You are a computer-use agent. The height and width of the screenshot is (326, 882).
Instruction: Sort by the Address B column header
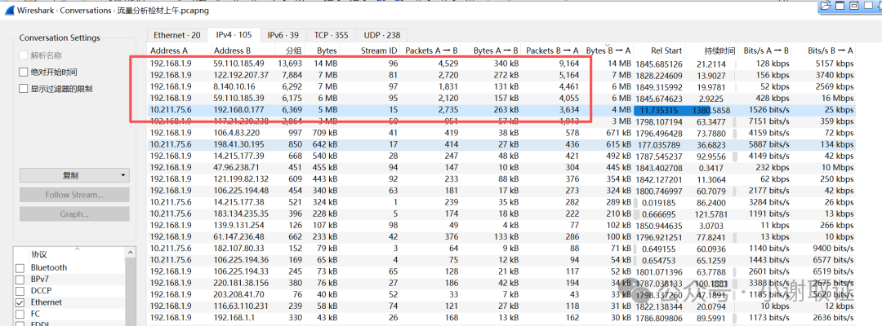[242, 51]
